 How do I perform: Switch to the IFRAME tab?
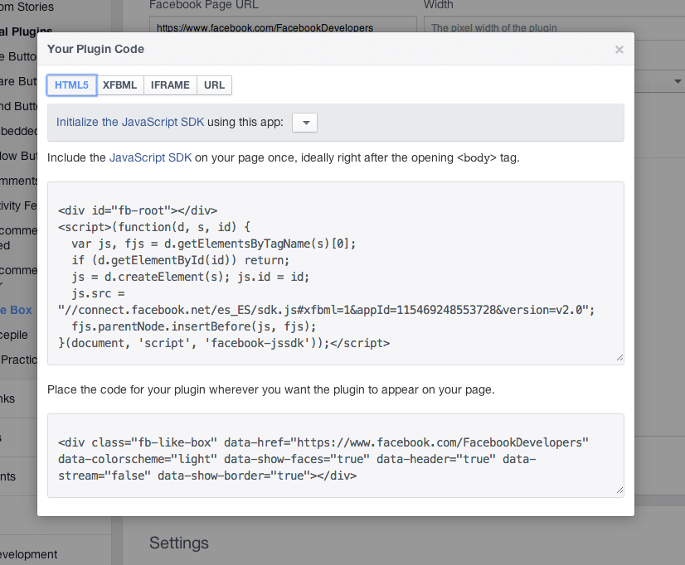170,85
